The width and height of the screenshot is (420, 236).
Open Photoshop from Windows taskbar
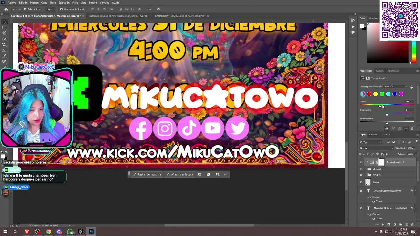pyautogui.click(x=91, y=232)
